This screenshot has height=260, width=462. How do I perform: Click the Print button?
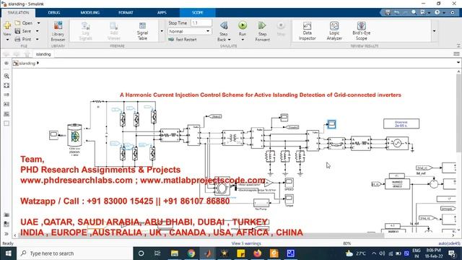point(23,39)
